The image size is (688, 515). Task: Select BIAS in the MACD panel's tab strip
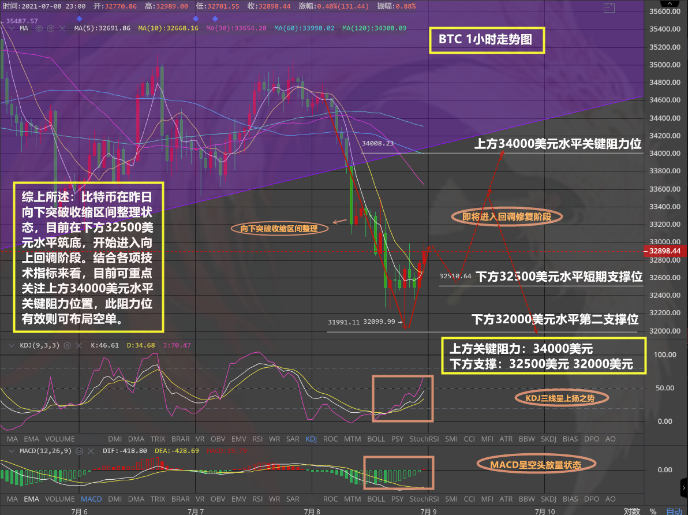tap(570, 499)
